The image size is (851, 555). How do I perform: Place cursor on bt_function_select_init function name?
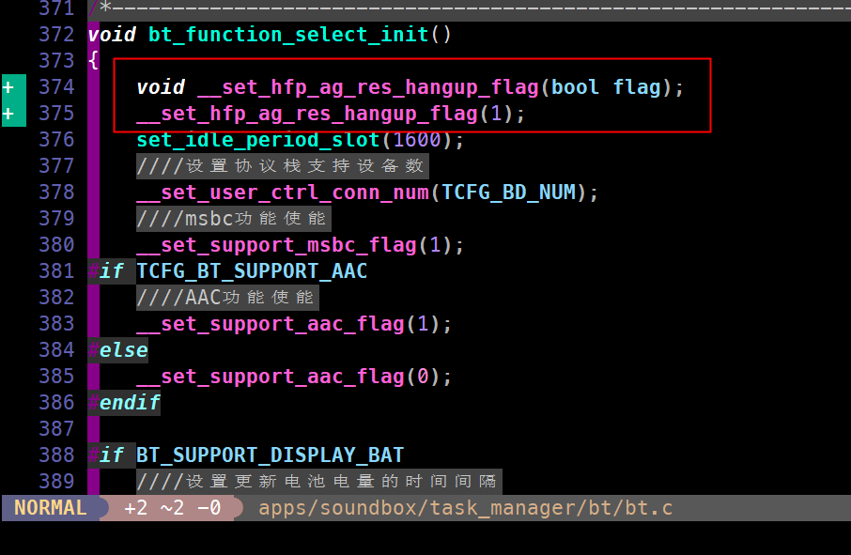288,35
